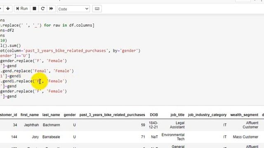264x148 pixels.
Task: Place cursor after ]=gend1 in code
Action: [21, 76]
